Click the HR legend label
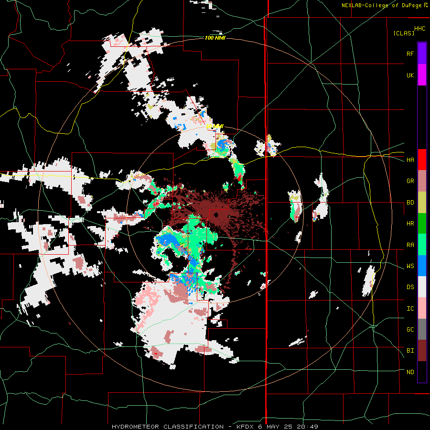This screenshot has width=430, height=430. pyautogui.click(x=410, y=224)
